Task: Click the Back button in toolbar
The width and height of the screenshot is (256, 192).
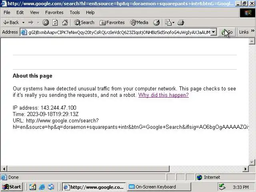Action: pos(11,22)
